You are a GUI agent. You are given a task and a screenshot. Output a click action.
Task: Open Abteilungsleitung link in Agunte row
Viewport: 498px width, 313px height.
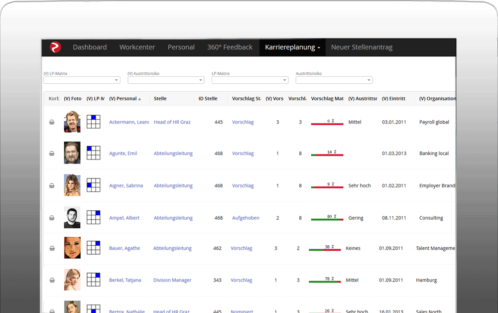[173, 153]
